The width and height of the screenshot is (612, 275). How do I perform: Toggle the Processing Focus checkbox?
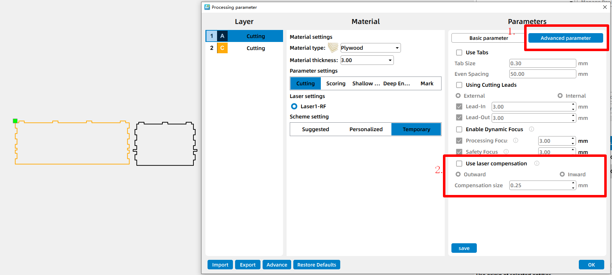[459, 141]
